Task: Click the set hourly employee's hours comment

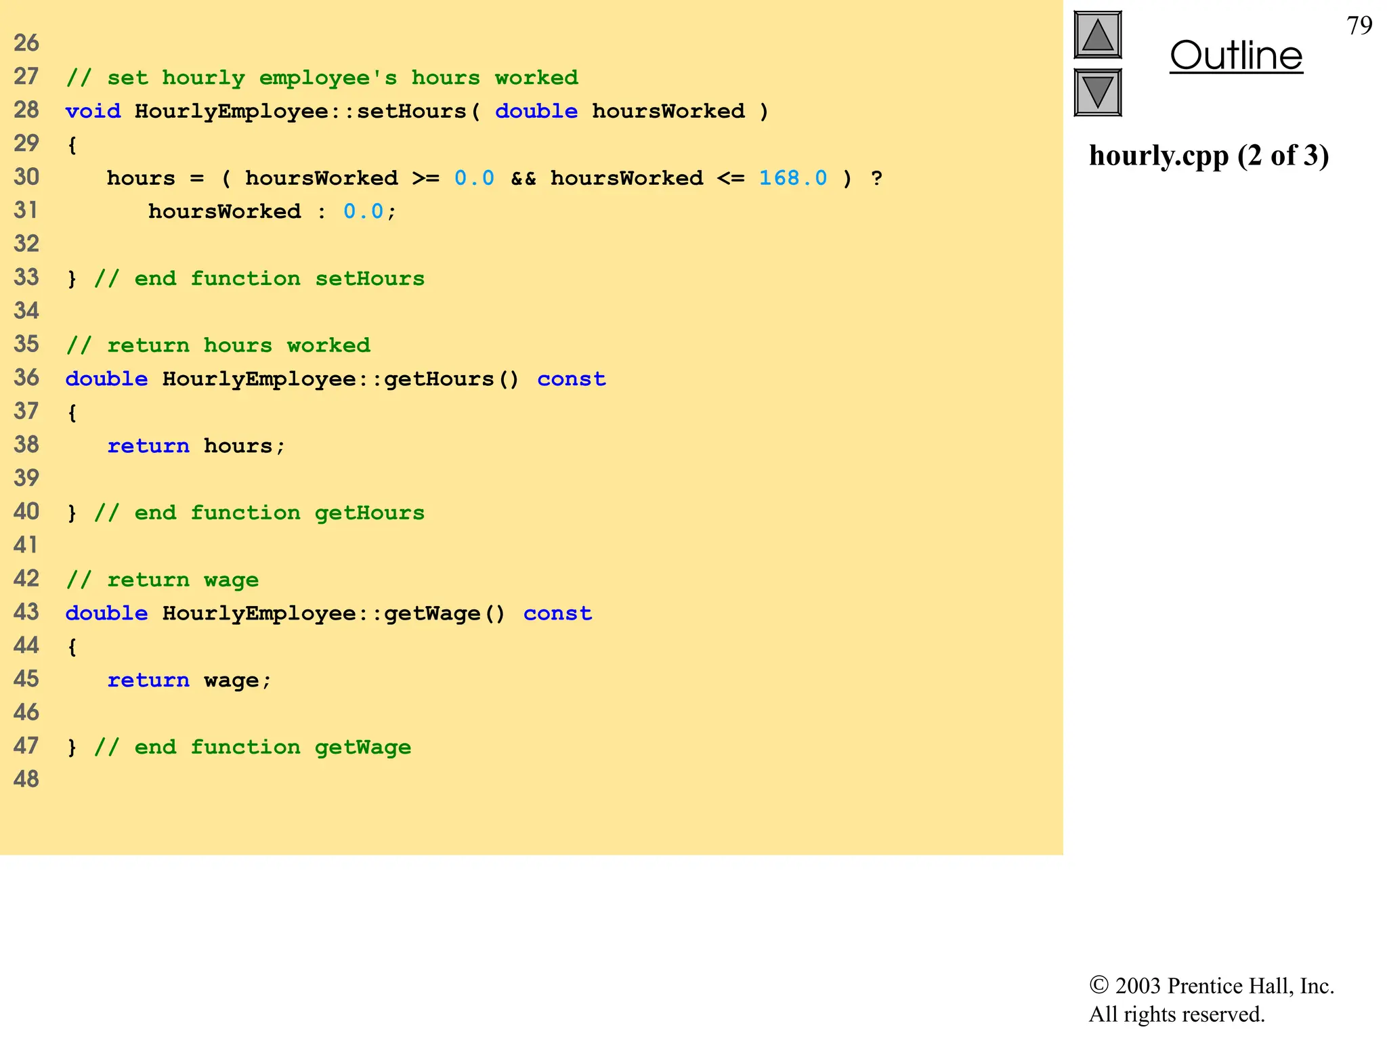Action: (x=322, y=78)
